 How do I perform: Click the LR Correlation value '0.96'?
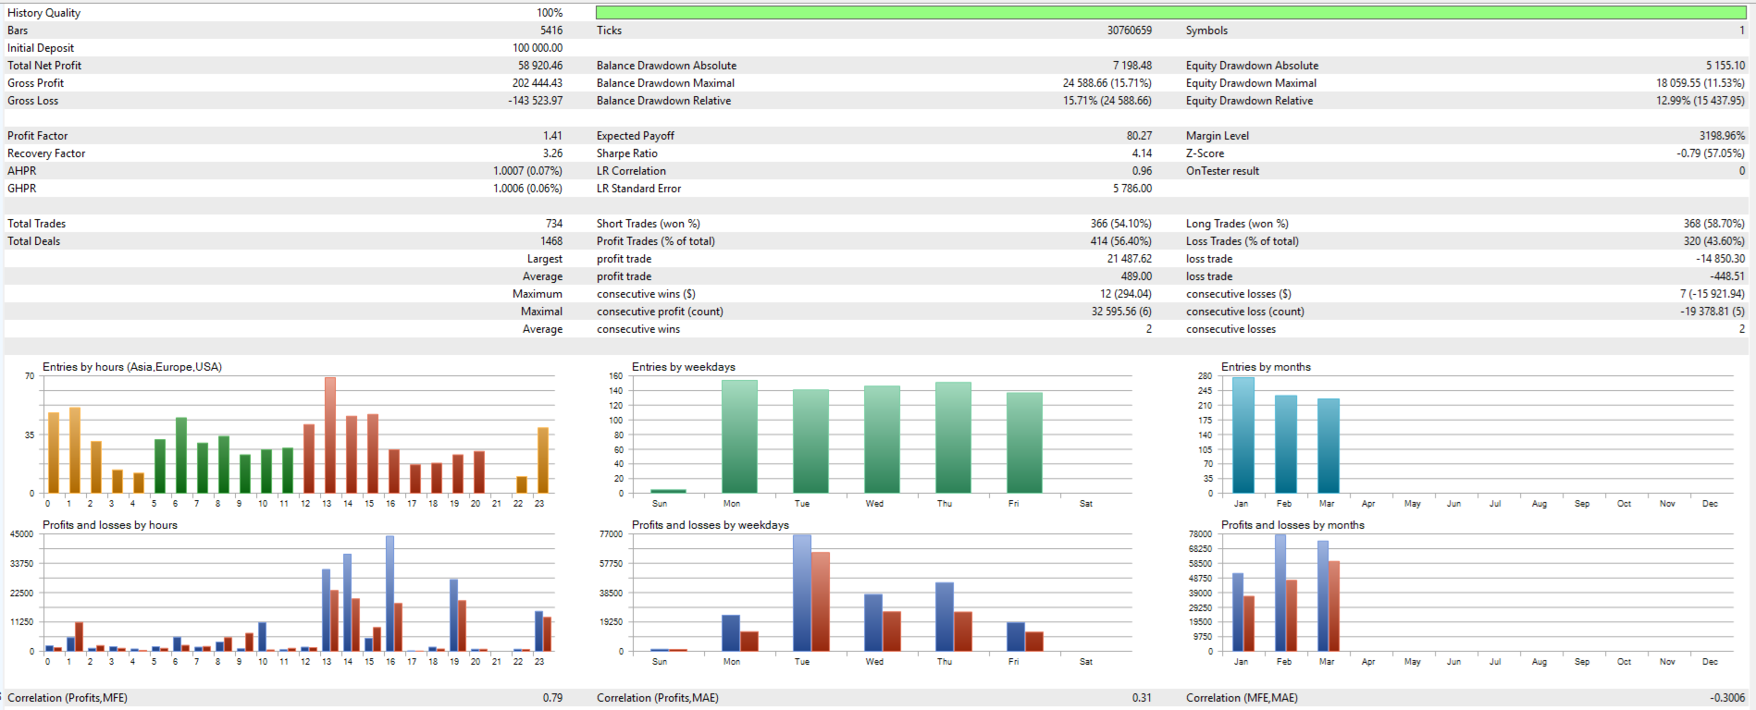point(1142,171)
